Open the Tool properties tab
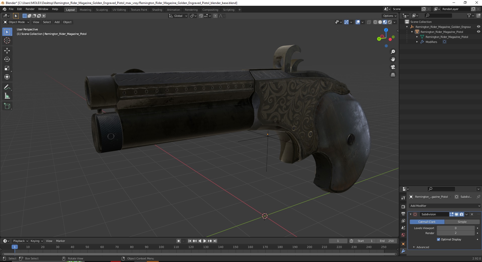 tap(403, 198)
